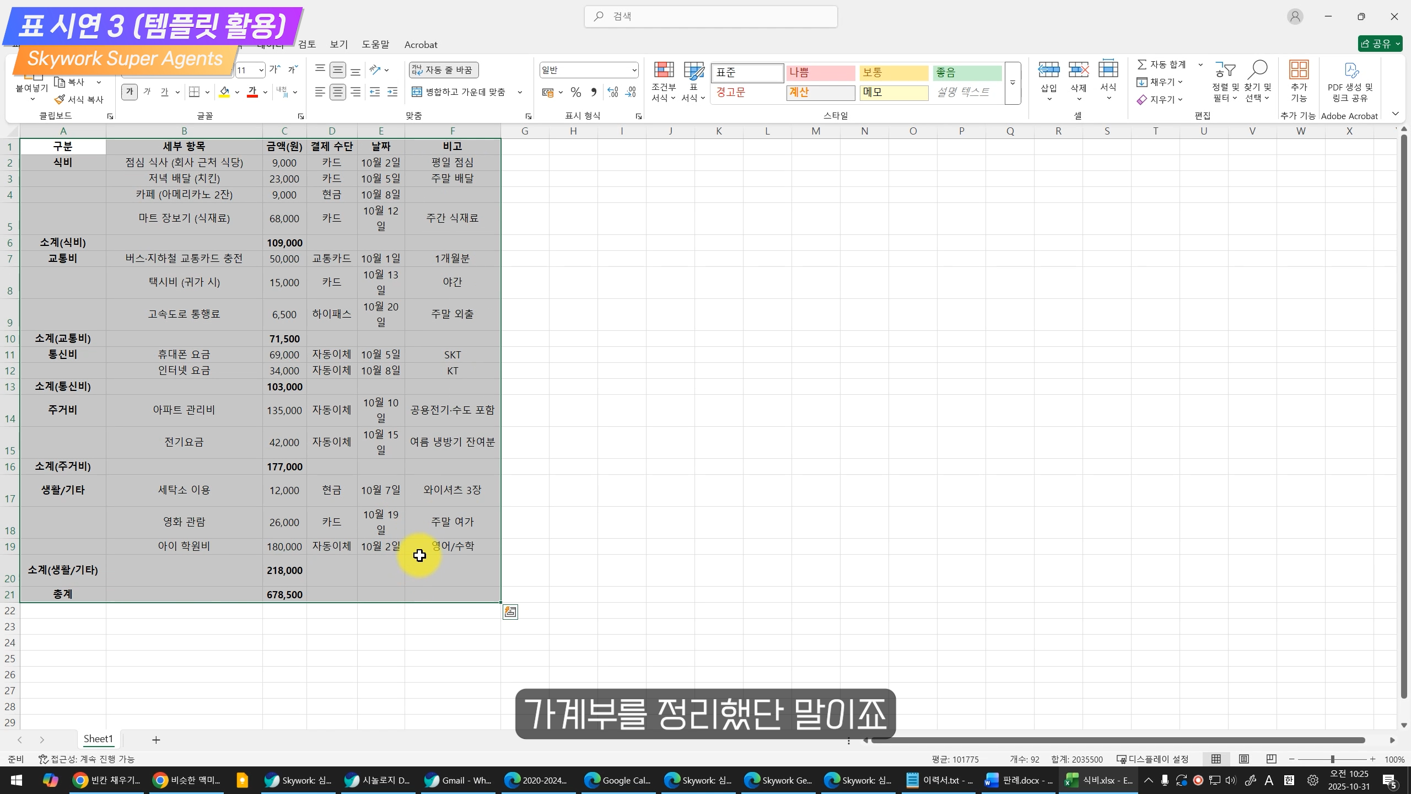The height and width of the screenshot is (794, 1411).
Task: Open the Format as Table icon
Action: pyautogui.click(x=693, y=71)
